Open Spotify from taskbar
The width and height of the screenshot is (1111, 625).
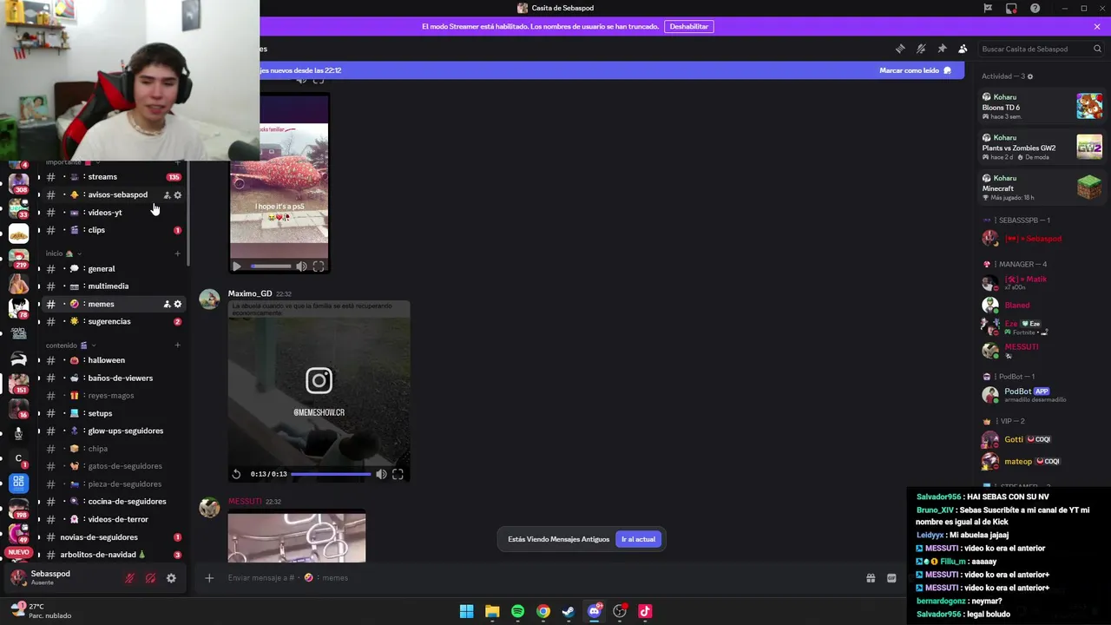coord(517,611)
